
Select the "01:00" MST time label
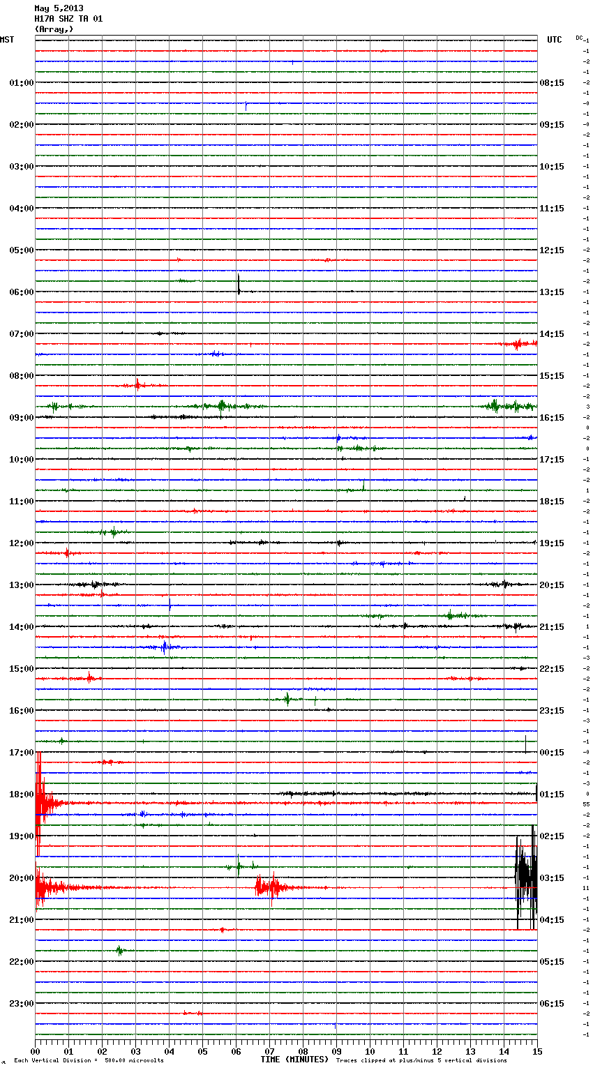22,83
